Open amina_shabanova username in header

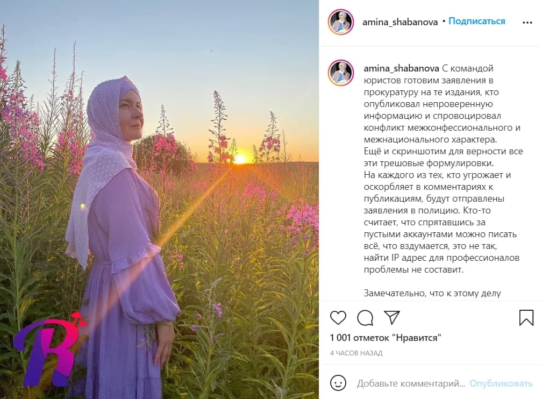[x=400, y=22]
